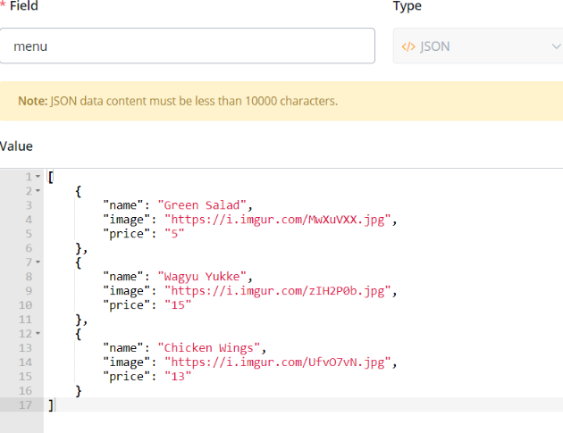
Task: Click the yellow JSON character limit note
Action: coord(281,101)
